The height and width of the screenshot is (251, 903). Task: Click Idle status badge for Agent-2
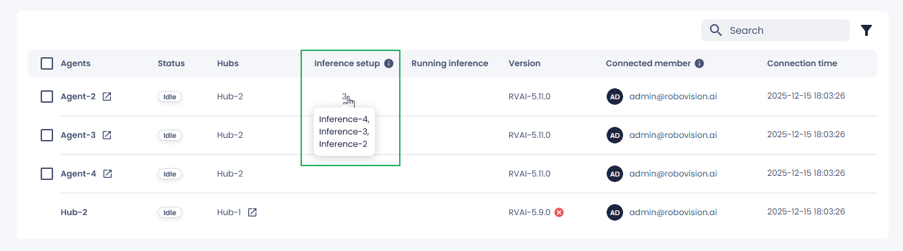[x=170, y=97]
